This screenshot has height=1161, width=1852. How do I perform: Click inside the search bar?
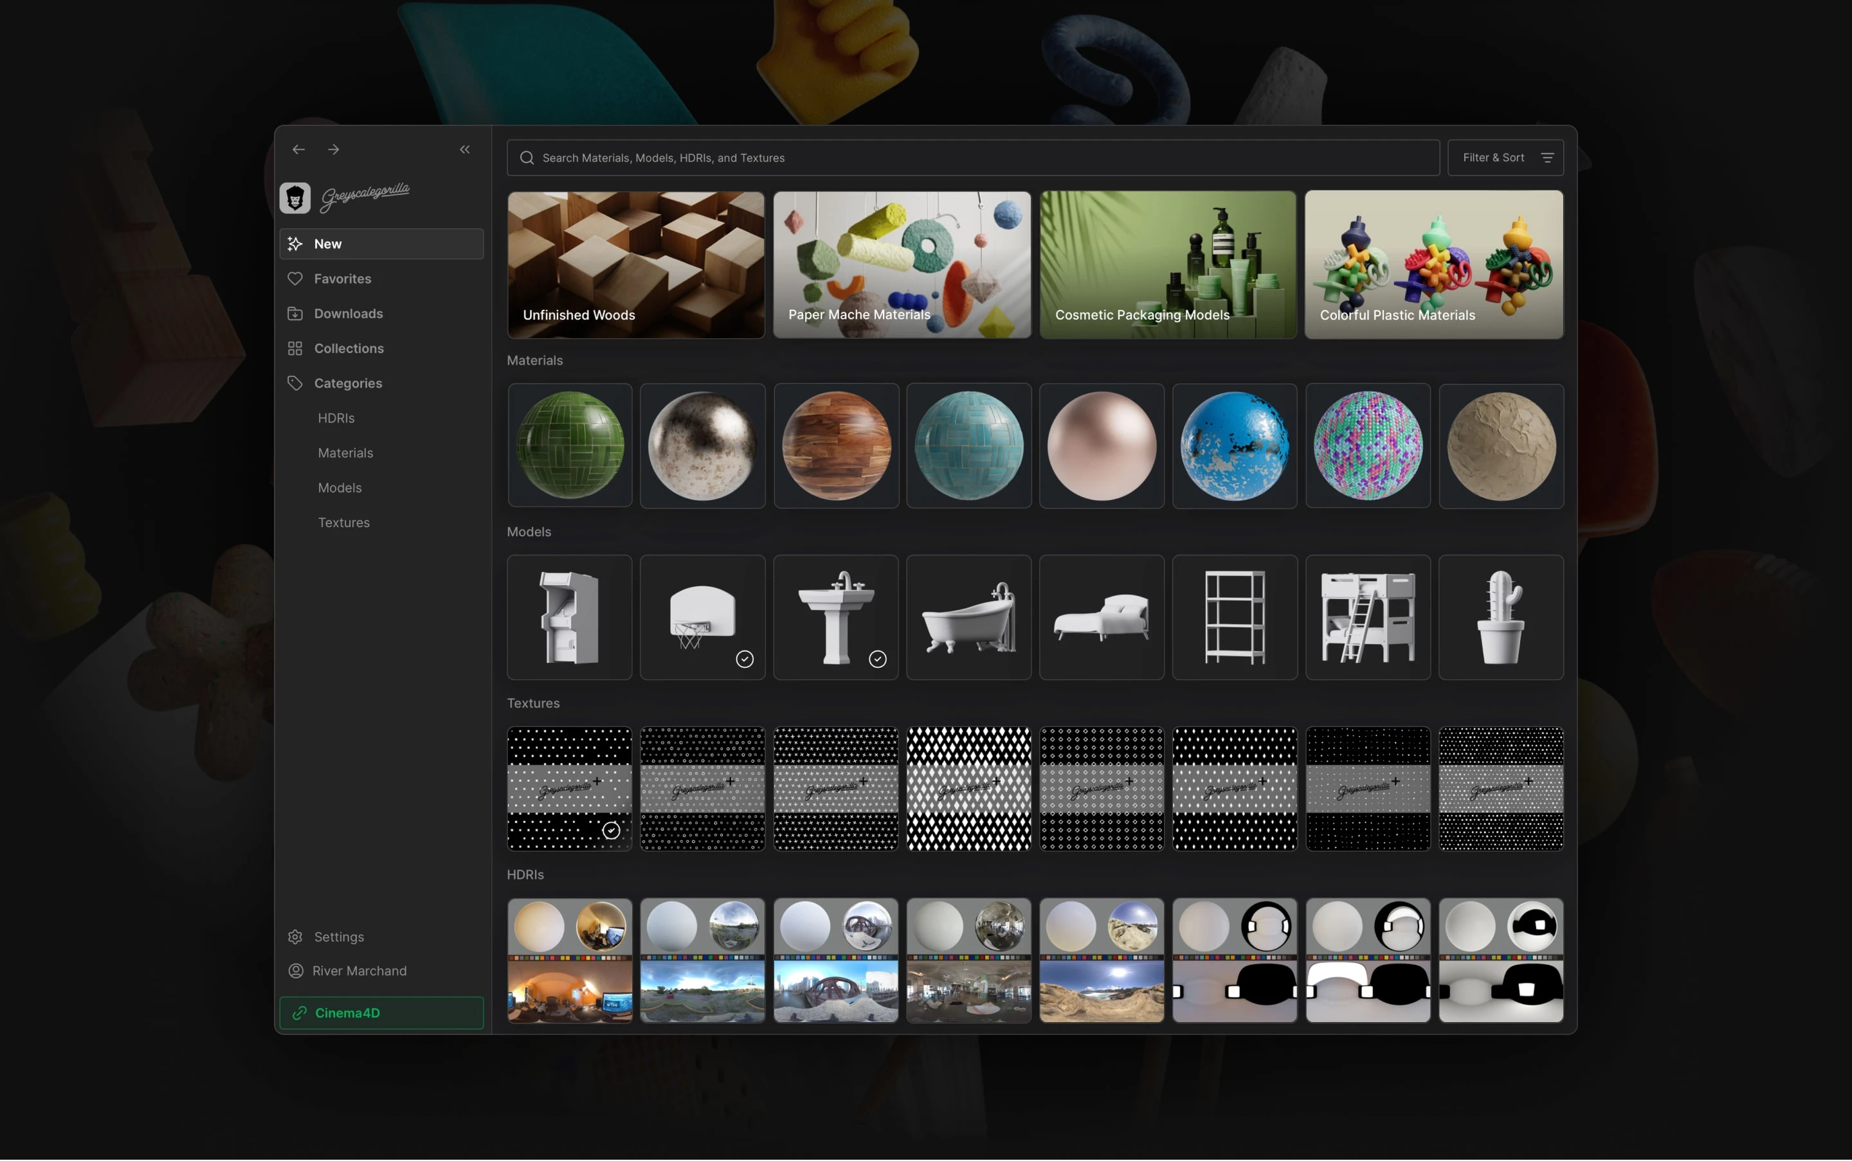845,157
